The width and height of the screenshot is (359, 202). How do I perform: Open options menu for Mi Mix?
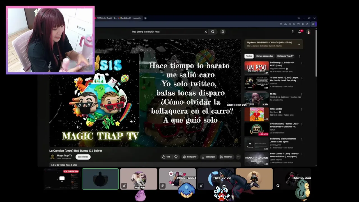(302, 94)
